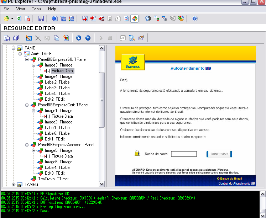This screenshot has height=218, width=266.
Task: Select the Edit2: TEdit item
Action: coord(54,99)
